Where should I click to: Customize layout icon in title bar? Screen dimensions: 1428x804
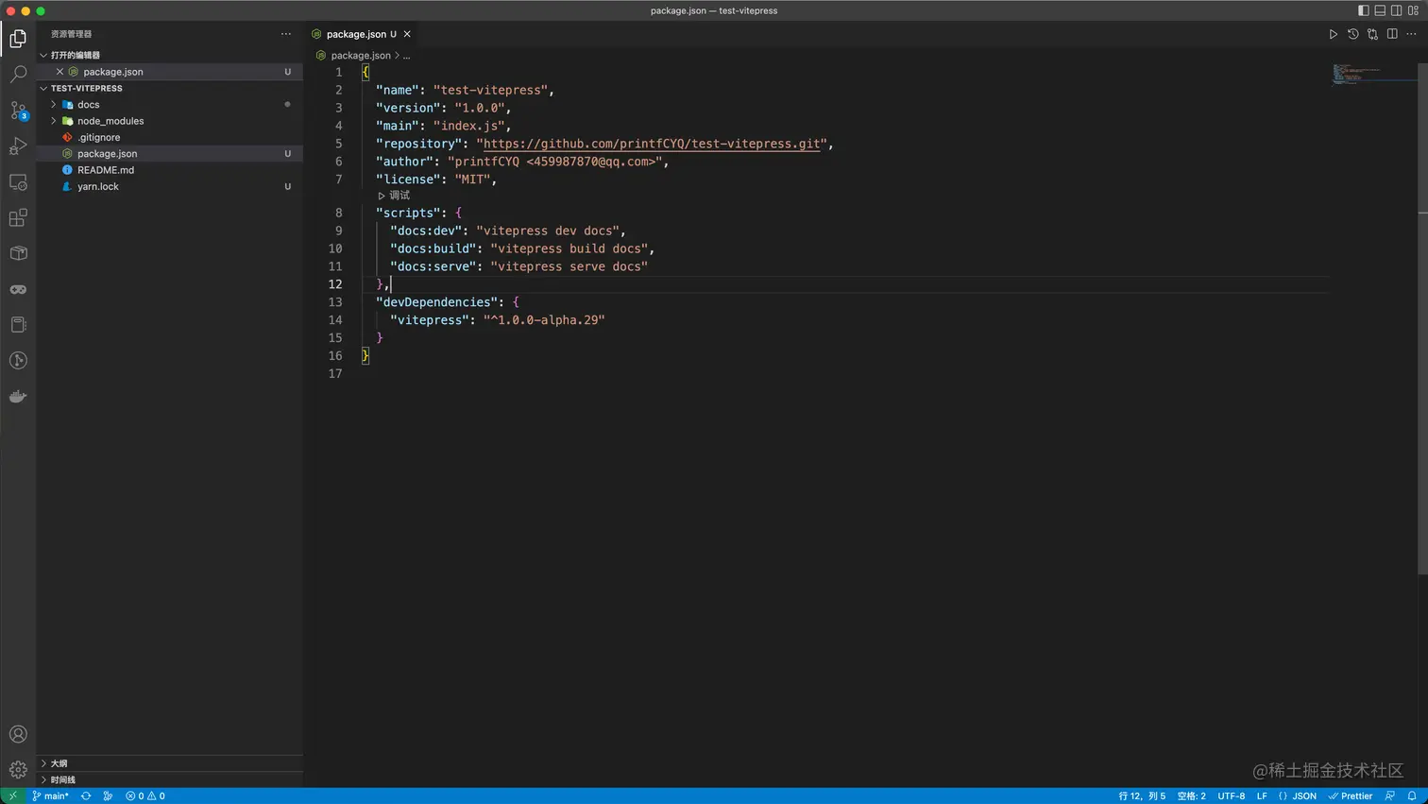(1413, 10)
